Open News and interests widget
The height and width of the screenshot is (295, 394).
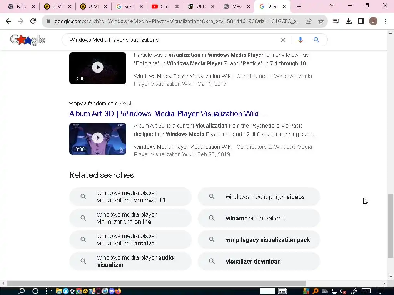(x=282, y=291)
